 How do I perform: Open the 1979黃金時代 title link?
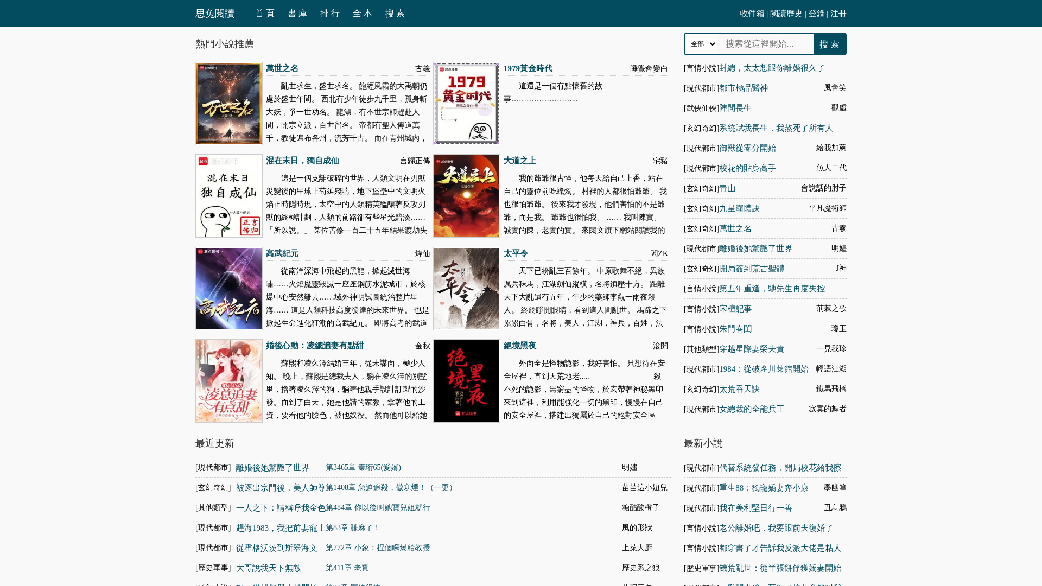[528, 68]
